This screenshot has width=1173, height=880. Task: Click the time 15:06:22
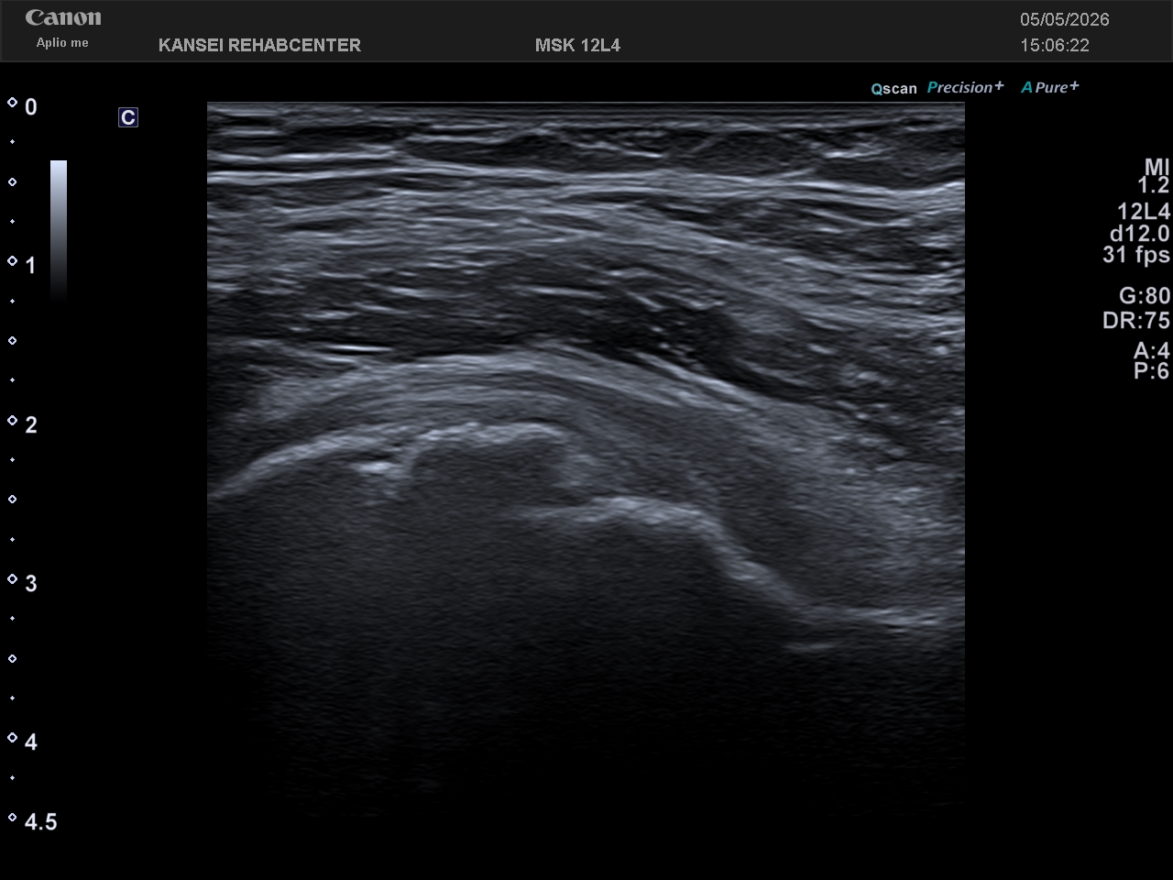[x=1055, y=45]
